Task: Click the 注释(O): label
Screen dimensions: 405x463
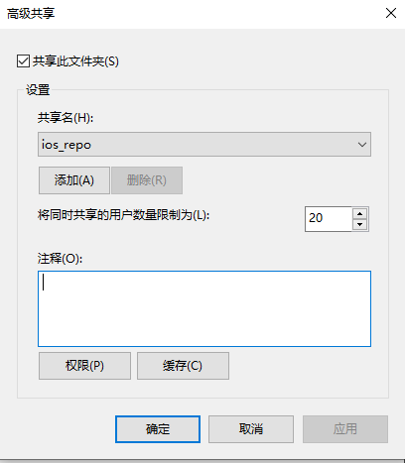Action: click(60, 258)
